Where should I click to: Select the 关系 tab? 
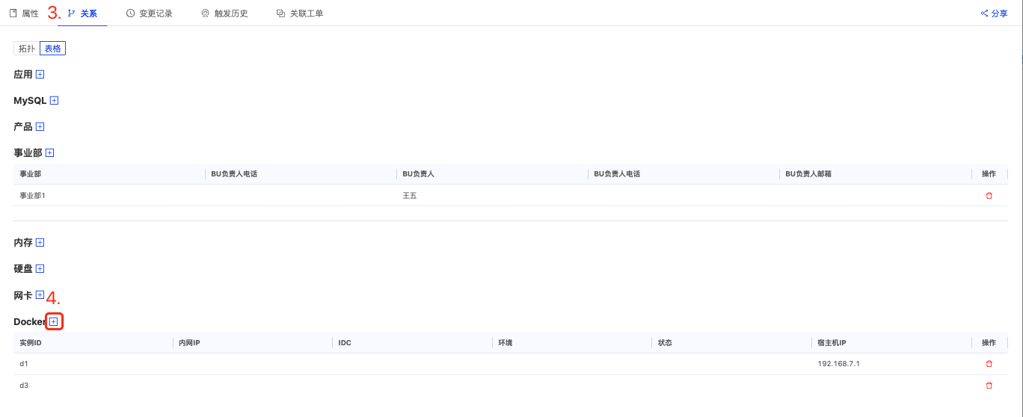tap(82, 13)
